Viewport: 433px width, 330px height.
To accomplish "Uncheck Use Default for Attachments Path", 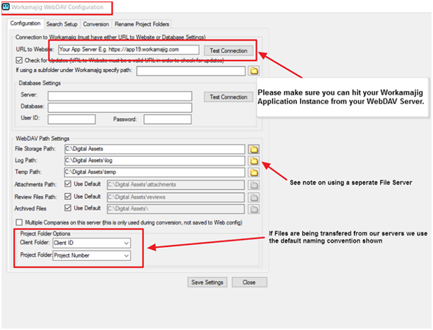I will (x=68, y=184).
